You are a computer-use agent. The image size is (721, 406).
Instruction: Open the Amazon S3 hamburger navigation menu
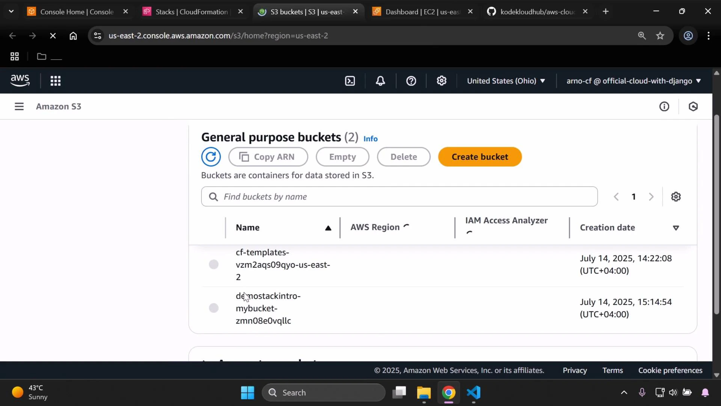point(19,106)
